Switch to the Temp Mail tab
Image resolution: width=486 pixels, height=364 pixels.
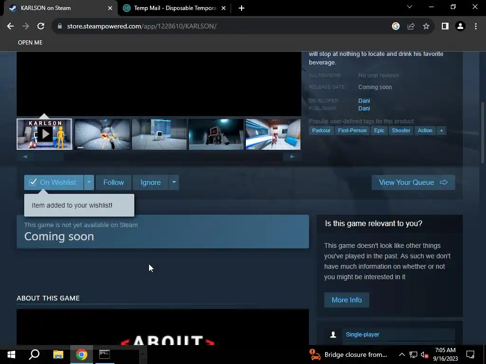(x=175, y=8)
